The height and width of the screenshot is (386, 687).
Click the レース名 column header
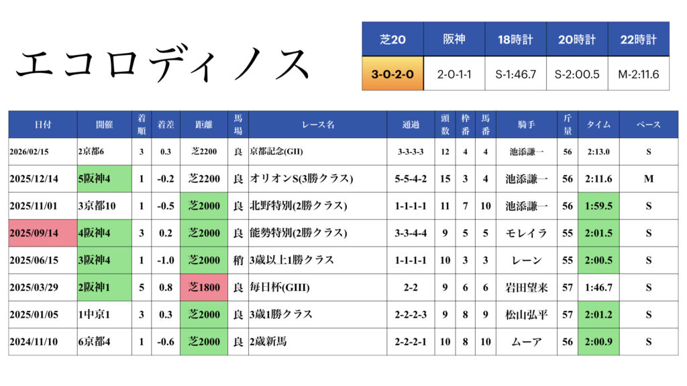click(317, 125)
